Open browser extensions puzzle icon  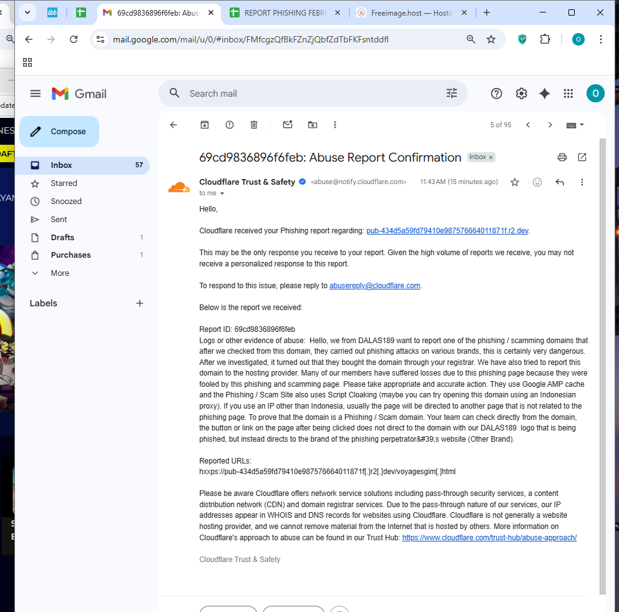(x=545, y=39)
